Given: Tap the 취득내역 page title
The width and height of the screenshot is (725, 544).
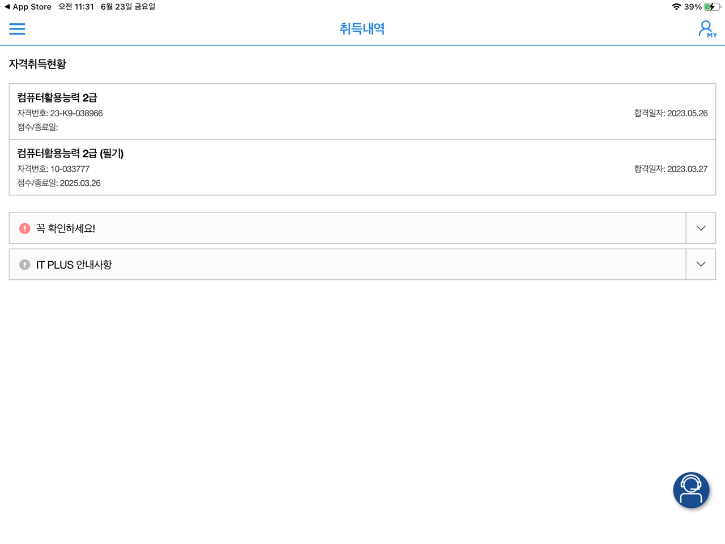Looking at the screenshot, I should pos(362,29).
